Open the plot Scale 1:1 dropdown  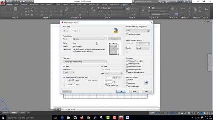113,73
